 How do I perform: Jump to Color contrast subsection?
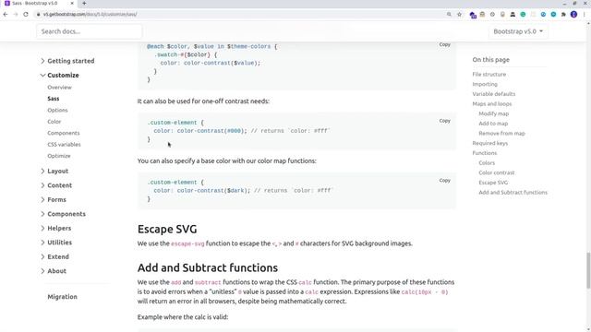point(497,172)
